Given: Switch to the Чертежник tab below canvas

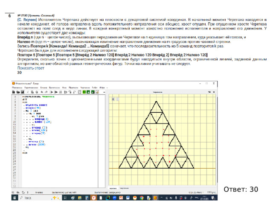Looking at the screenshot, I should pyautogui.click(x=125, y=188).
